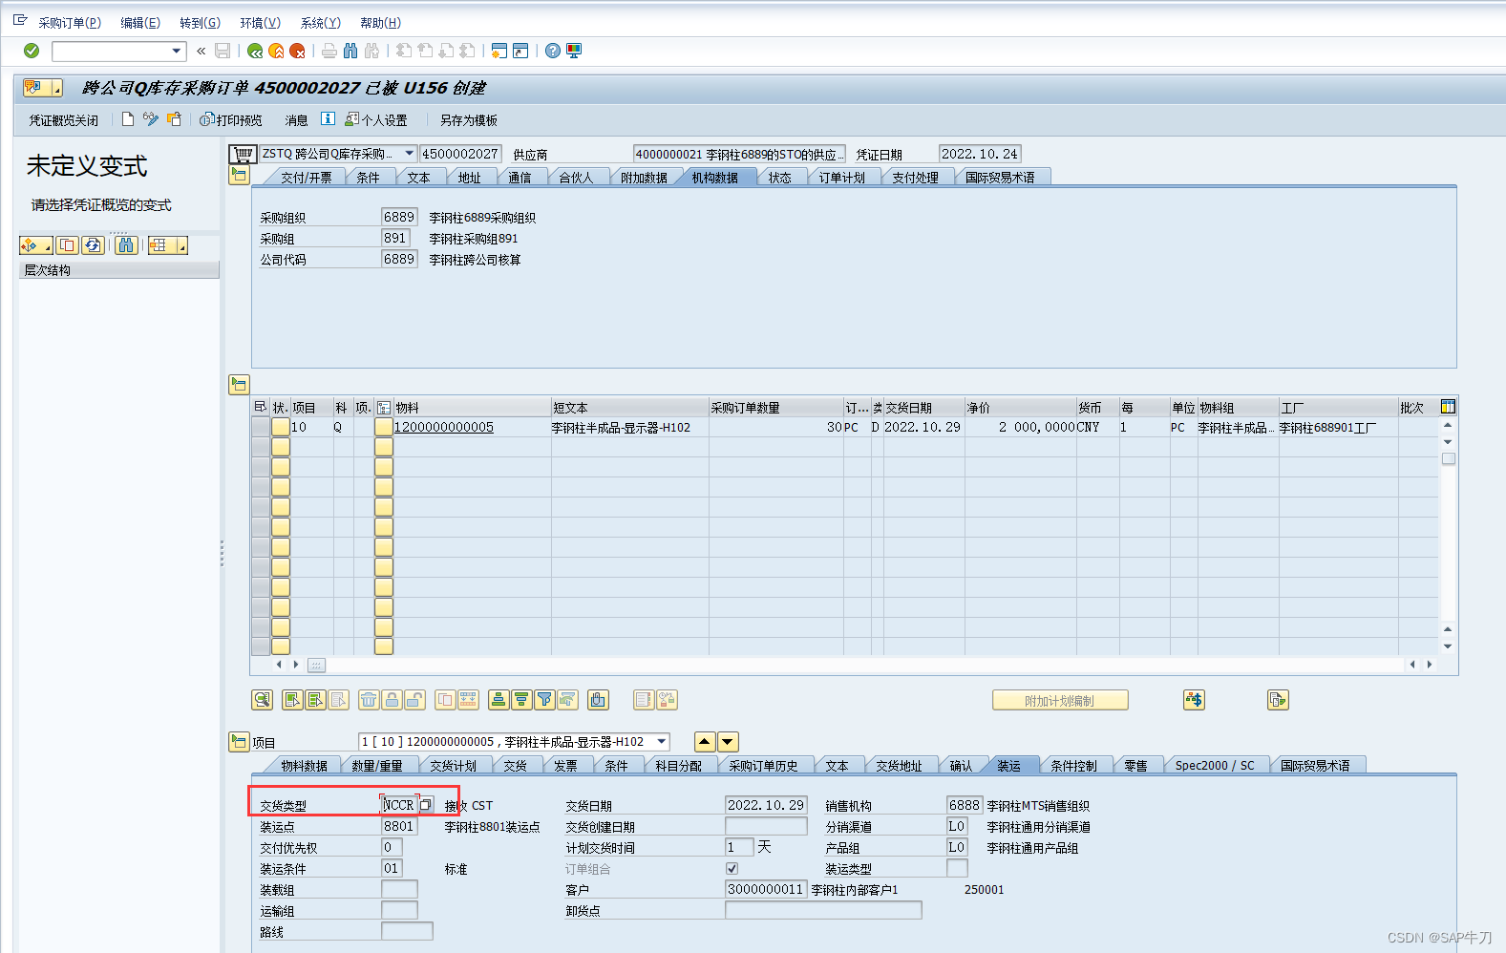Click the material number 1200000000005

click(444, 427)
